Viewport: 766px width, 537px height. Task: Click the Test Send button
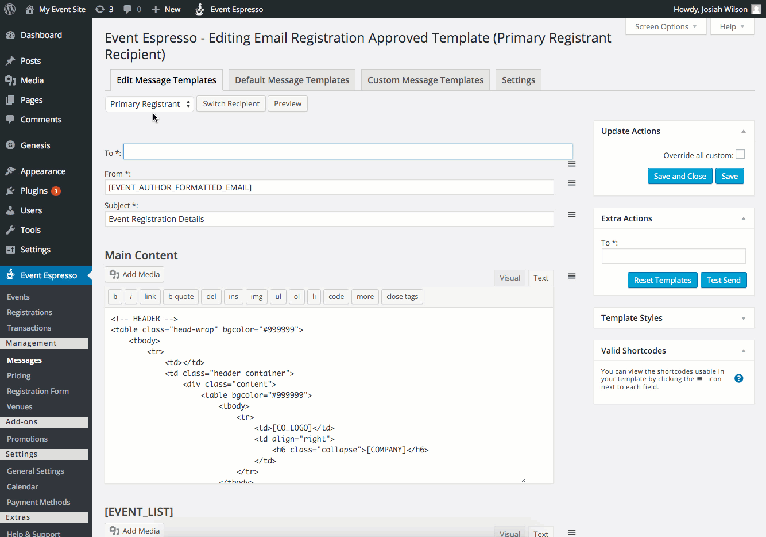[x=723, y=280]
